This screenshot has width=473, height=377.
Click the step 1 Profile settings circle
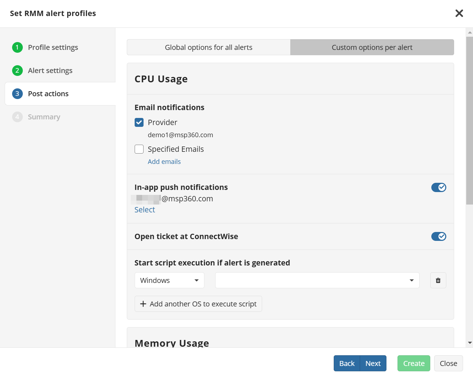click(17, 47)
